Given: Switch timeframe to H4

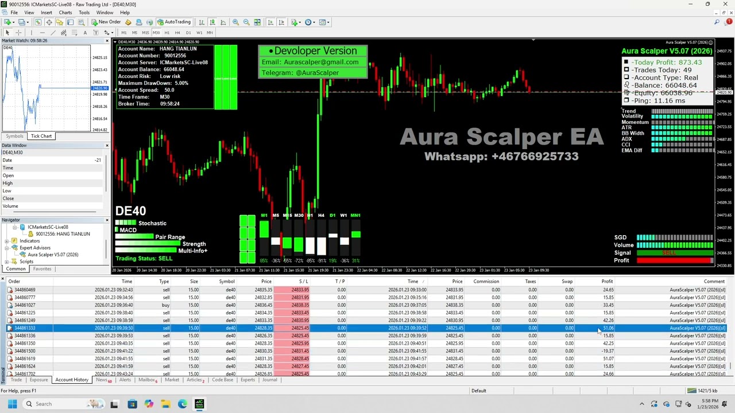Looking at the screenshot, I should coord(177,32).
